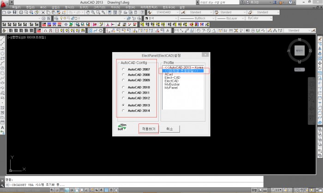The image size is (323, 193).
Task: Click the Autodesk Exchange X icon
Action: tap(275, 2)
